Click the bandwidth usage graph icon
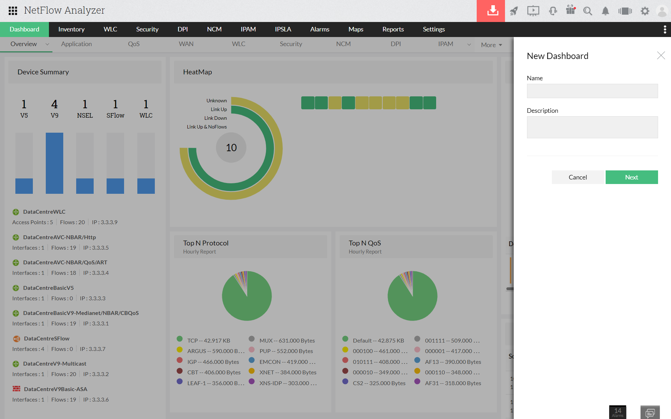 point(625,10)
